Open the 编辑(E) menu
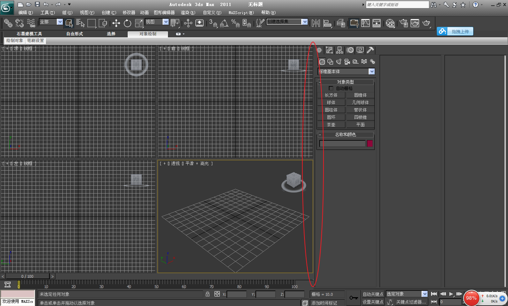 (25, 13)
